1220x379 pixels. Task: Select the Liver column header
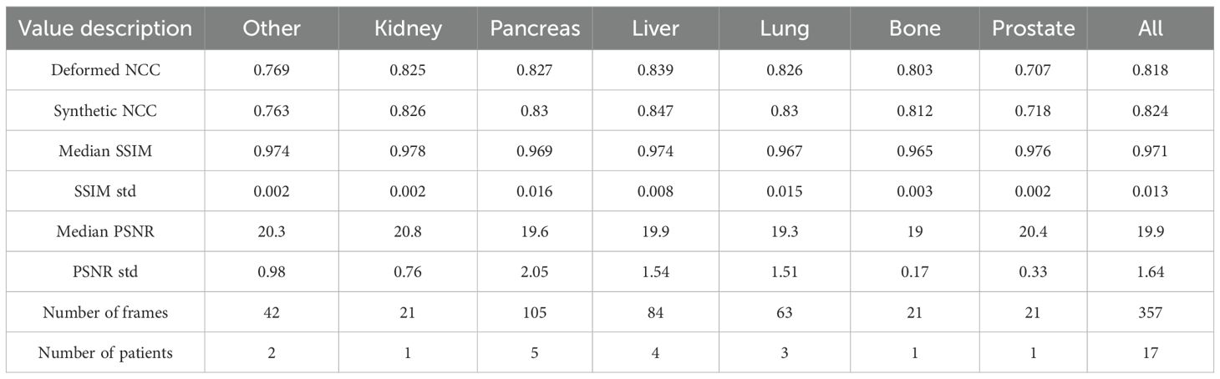point(656,28)
